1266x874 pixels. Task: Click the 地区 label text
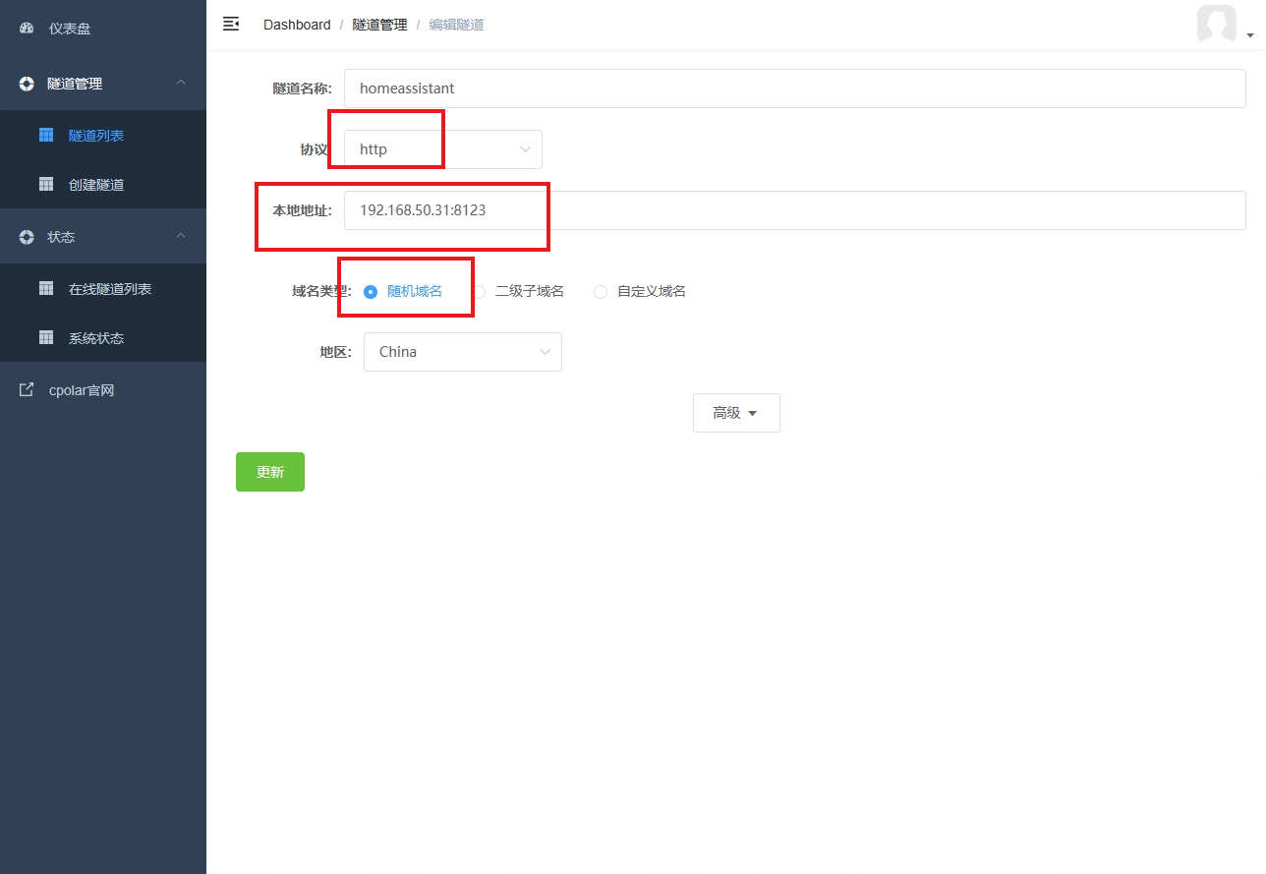[335, 352]
